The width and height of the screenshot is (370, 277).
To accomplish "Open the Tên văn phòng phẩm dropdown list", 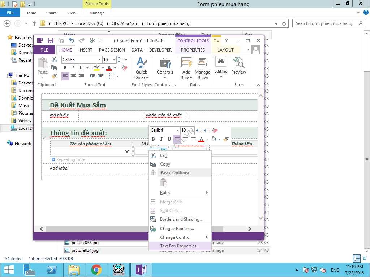I will [x=127, y=151].
